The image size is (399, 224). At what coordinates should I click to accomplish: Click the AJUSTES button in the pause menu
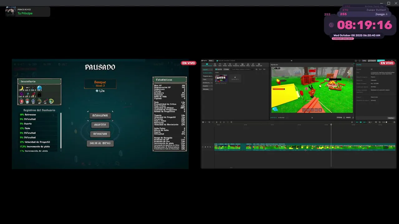point(100,125)
